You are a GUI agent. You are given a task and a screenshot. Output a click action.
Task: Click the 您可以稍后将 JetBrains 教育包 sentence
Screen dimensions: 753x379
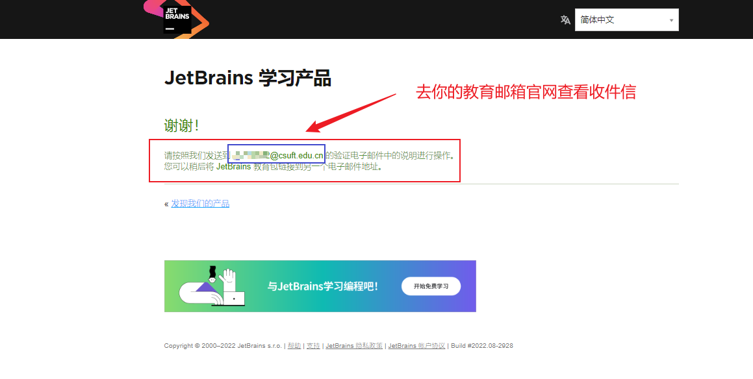274,167
